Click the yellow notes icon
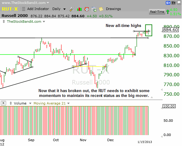182x146 pixels. 101,9
